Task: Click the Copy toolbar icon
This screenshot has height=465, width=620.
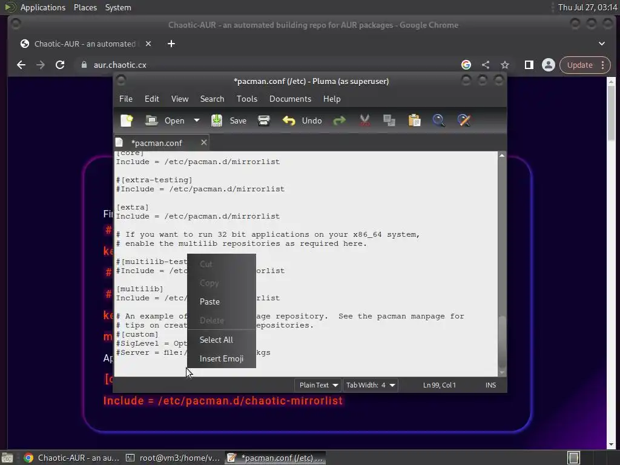Action: (389, 120)
